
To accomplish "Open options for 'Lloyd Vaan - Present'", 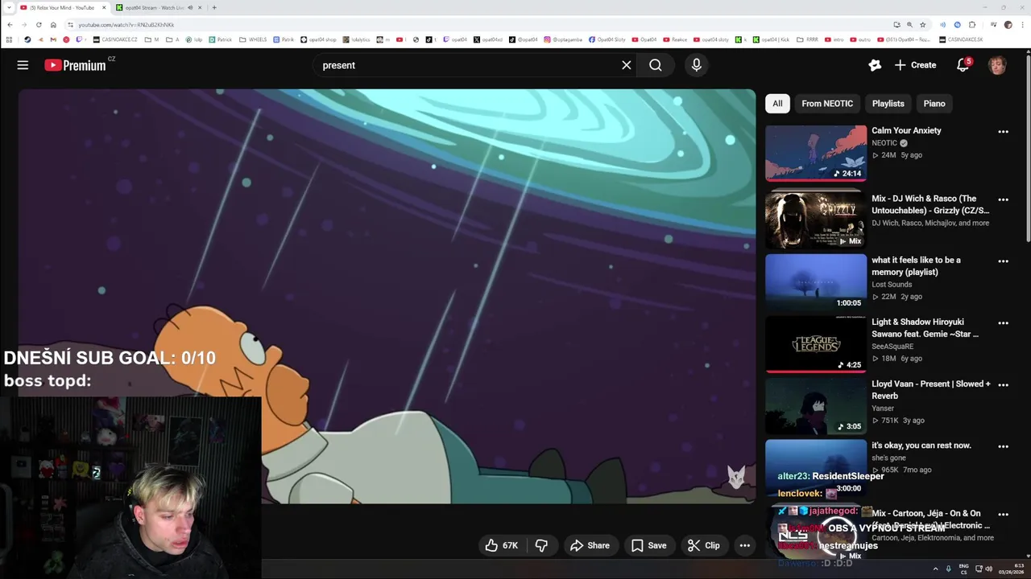I will click(1003, 385).
